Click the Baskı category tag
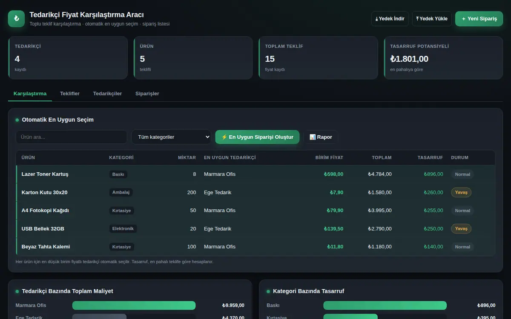511x319 pixels. 118,174
